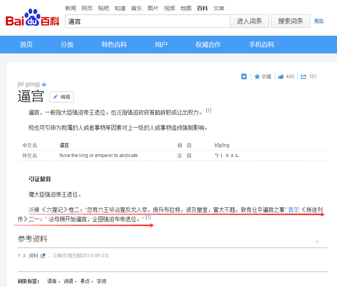Open the 帮助 help link
This screenshot has width=337, height=287.
tap(319, 21)
